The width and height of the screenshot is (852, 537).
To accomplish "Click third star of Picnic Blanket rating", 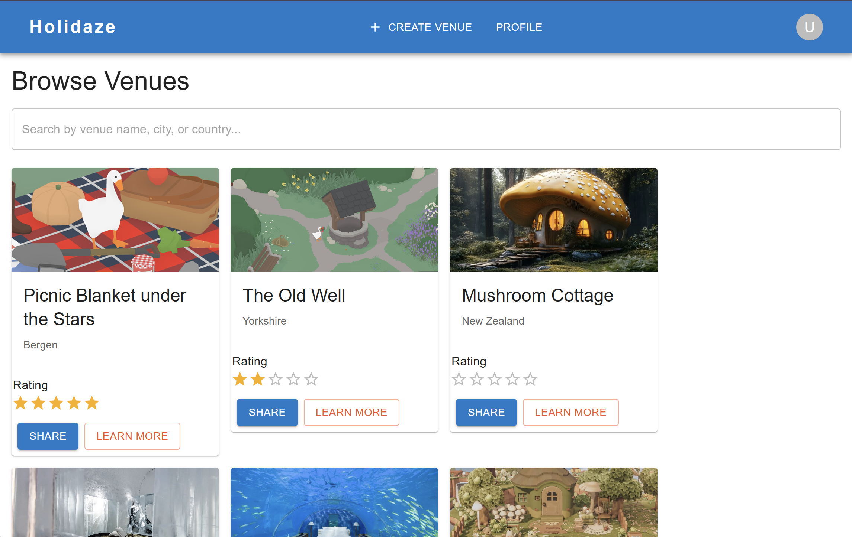I will pos(57,403).
